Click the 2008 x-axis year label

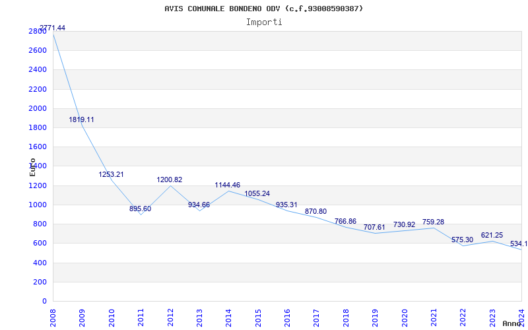pos(53,317)
